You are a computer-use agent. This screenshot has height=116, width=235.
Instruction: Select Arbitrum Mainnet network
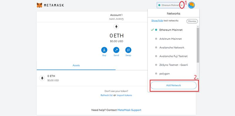pos(170,39)
